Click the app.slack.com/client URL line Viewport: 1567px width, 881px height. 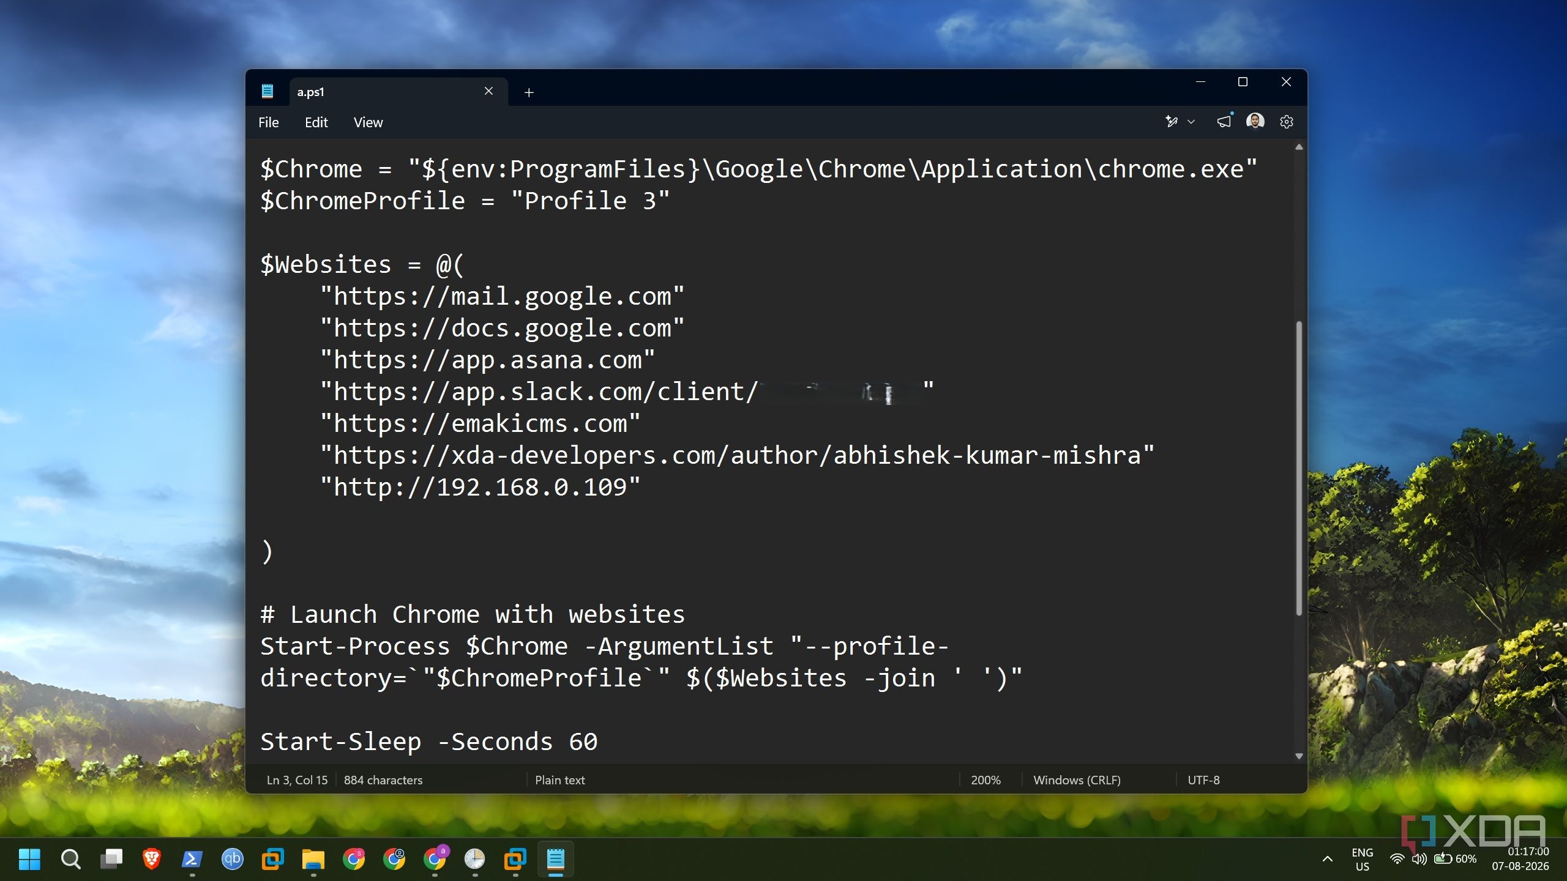[x=627, y=392]
